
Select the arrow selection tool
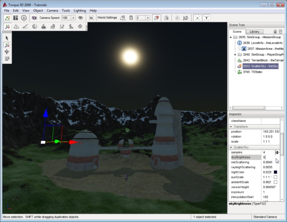tap(7, 38)
